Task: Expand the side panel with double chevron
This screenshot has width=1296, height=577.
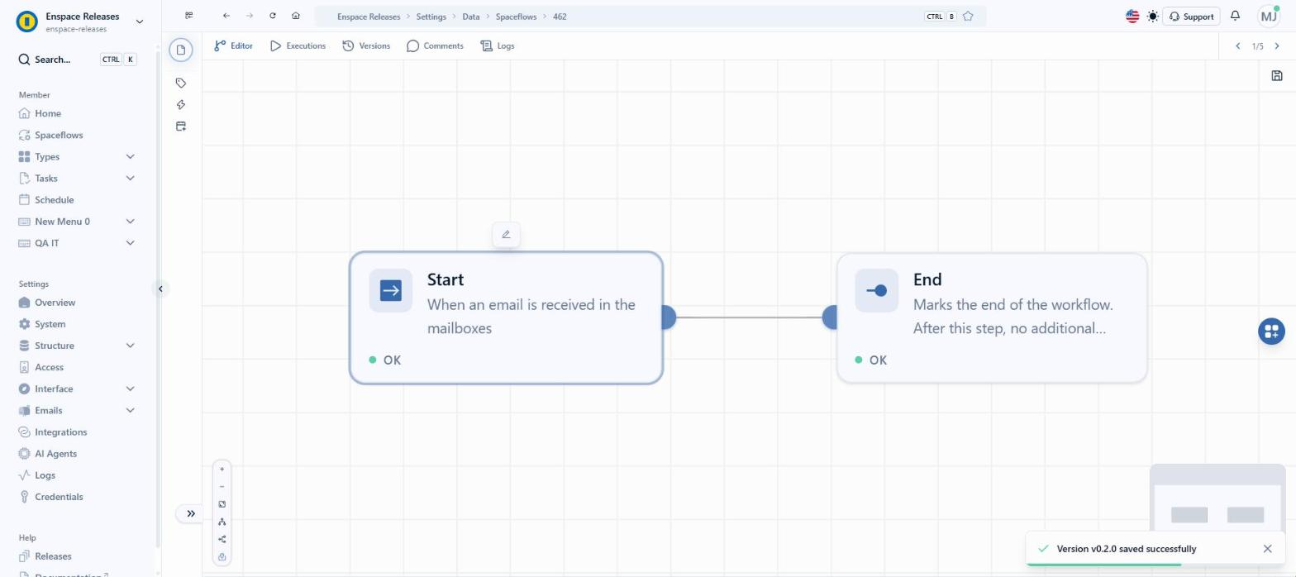Action: click(191, 513)
